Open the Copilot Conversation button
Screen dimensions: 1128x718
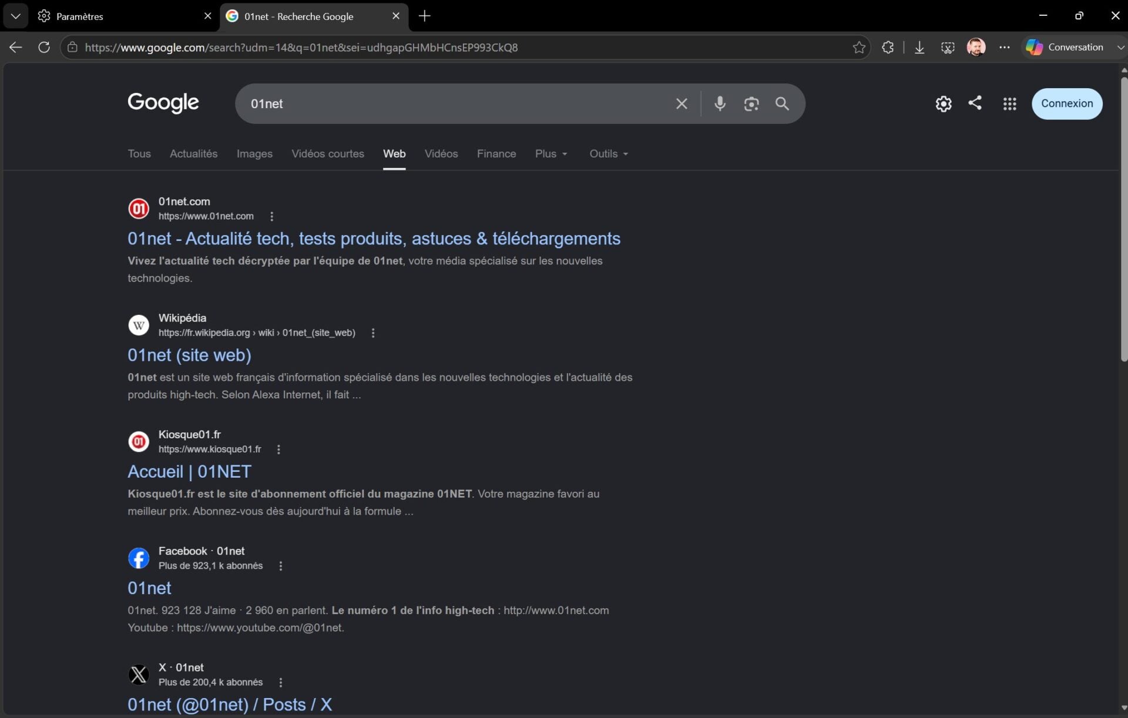(x=1065, y=47)
